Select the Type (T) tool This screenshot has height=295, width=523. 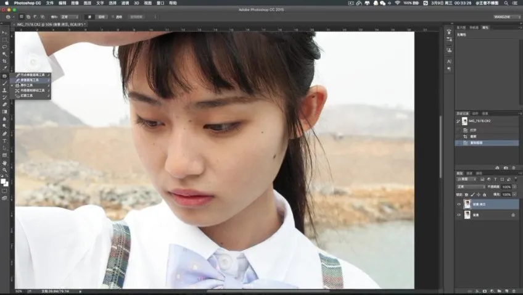tap(4, 141)
